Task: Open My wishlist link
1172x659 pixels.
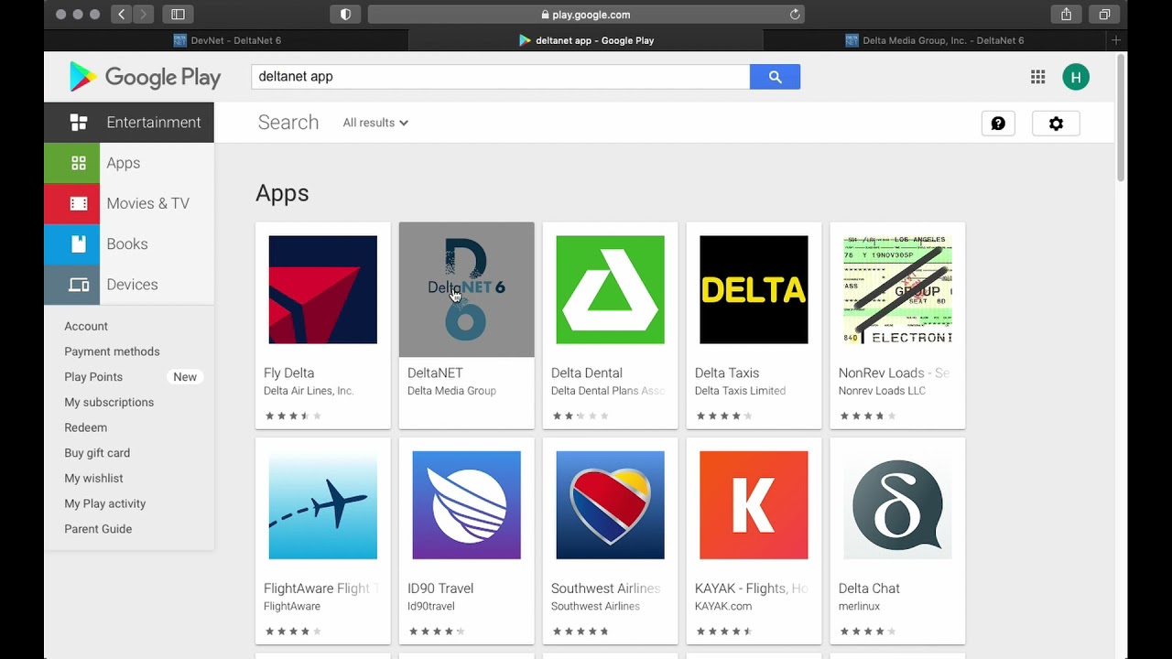Action: pos(93,479)
